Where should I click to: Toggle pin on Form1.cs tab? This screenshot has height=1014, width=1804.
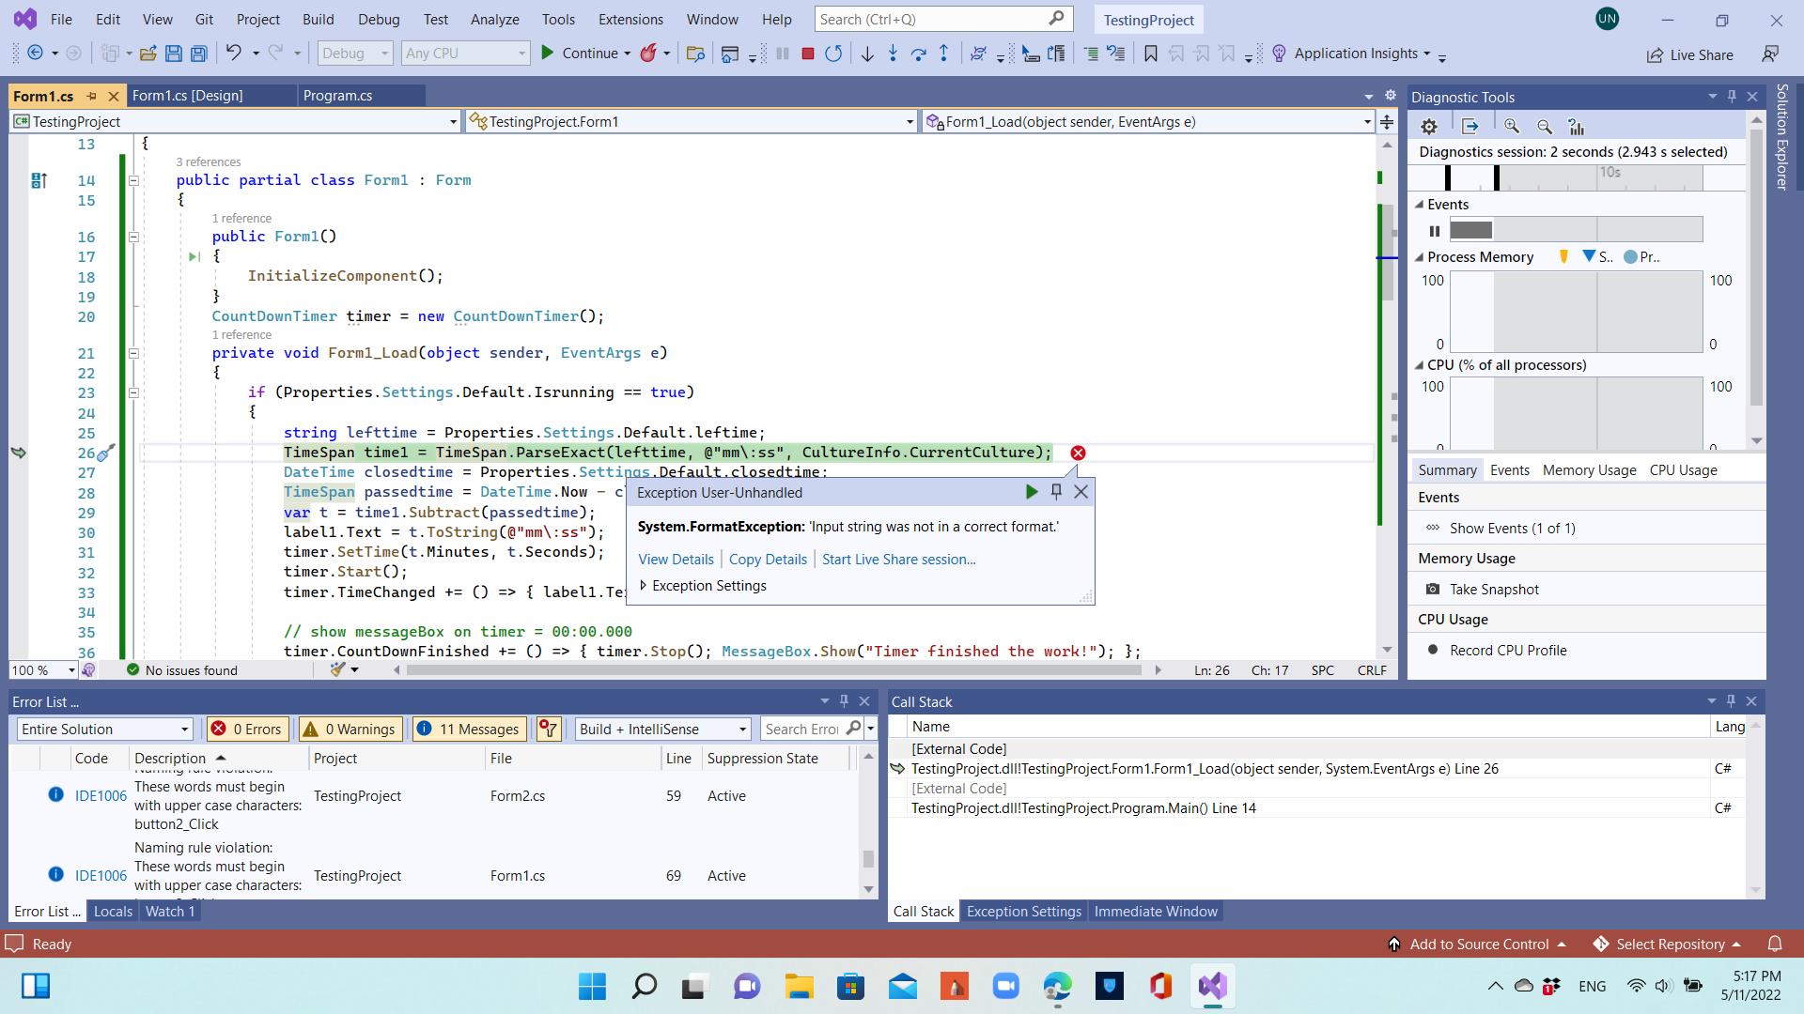pos(91,96)
